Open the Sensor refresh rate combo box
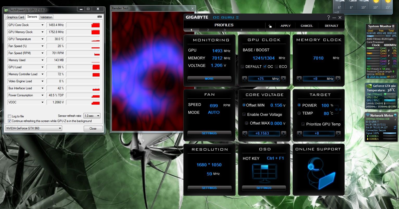The width and height of the screenshot is (399, 209). click(x=92, y=116)
